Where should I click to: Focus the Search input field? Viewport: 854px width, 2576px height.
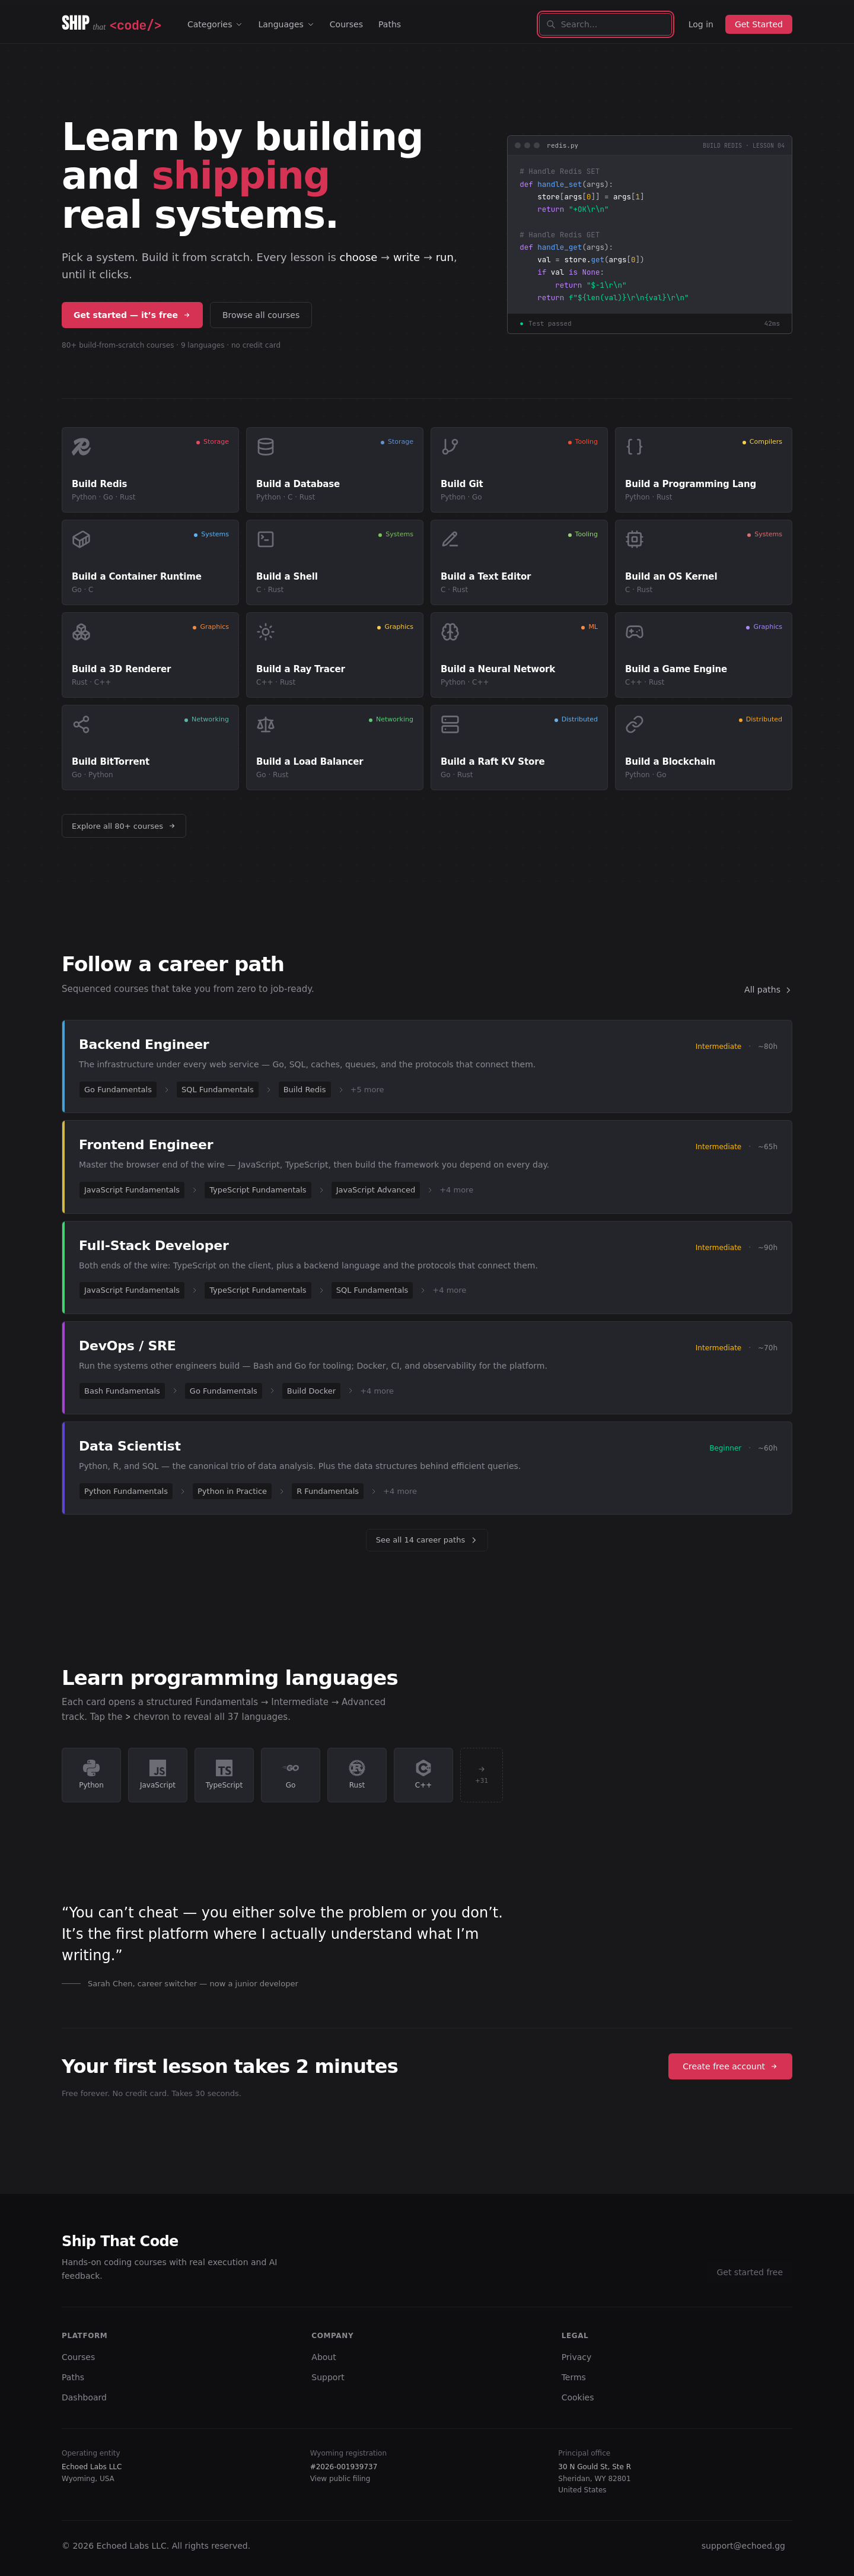[606, 24]
